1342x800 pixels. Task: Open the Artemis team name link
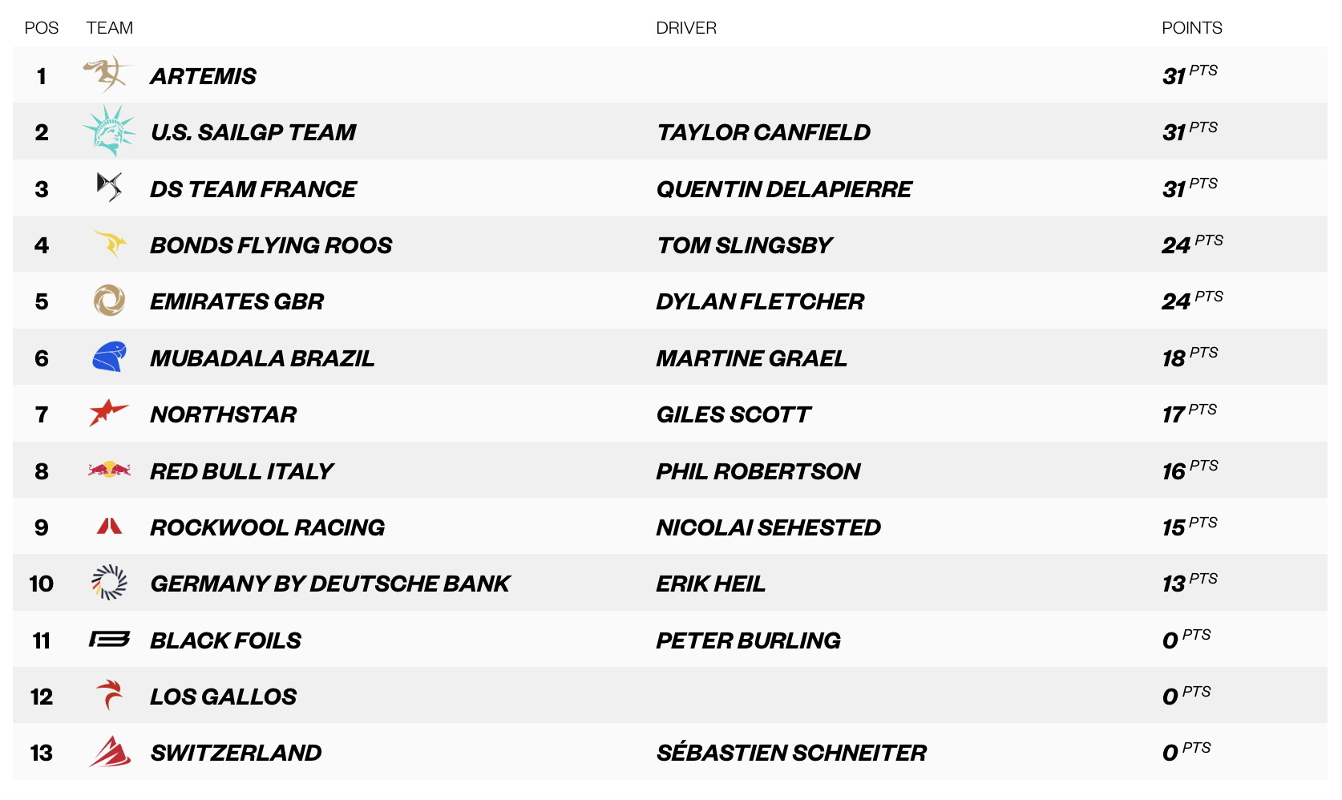click(x=203, y=76)
